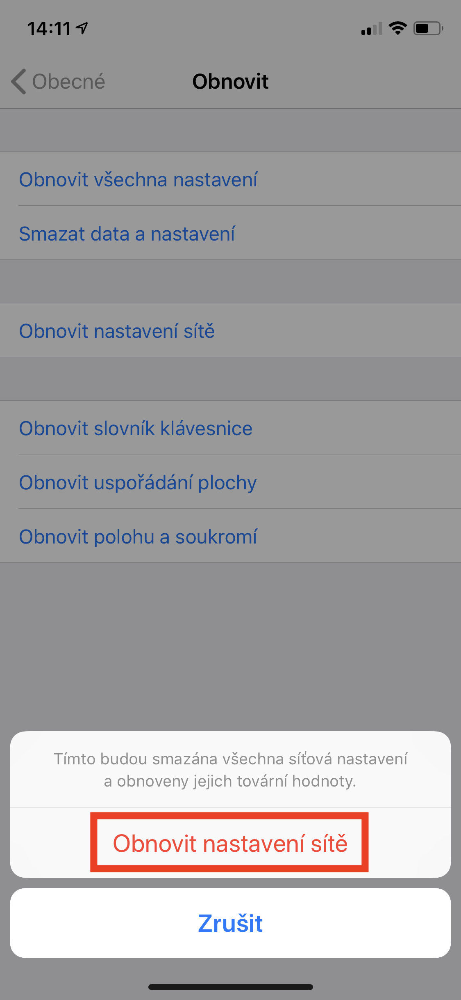Go back using the Obecné label

click(68, 81)
